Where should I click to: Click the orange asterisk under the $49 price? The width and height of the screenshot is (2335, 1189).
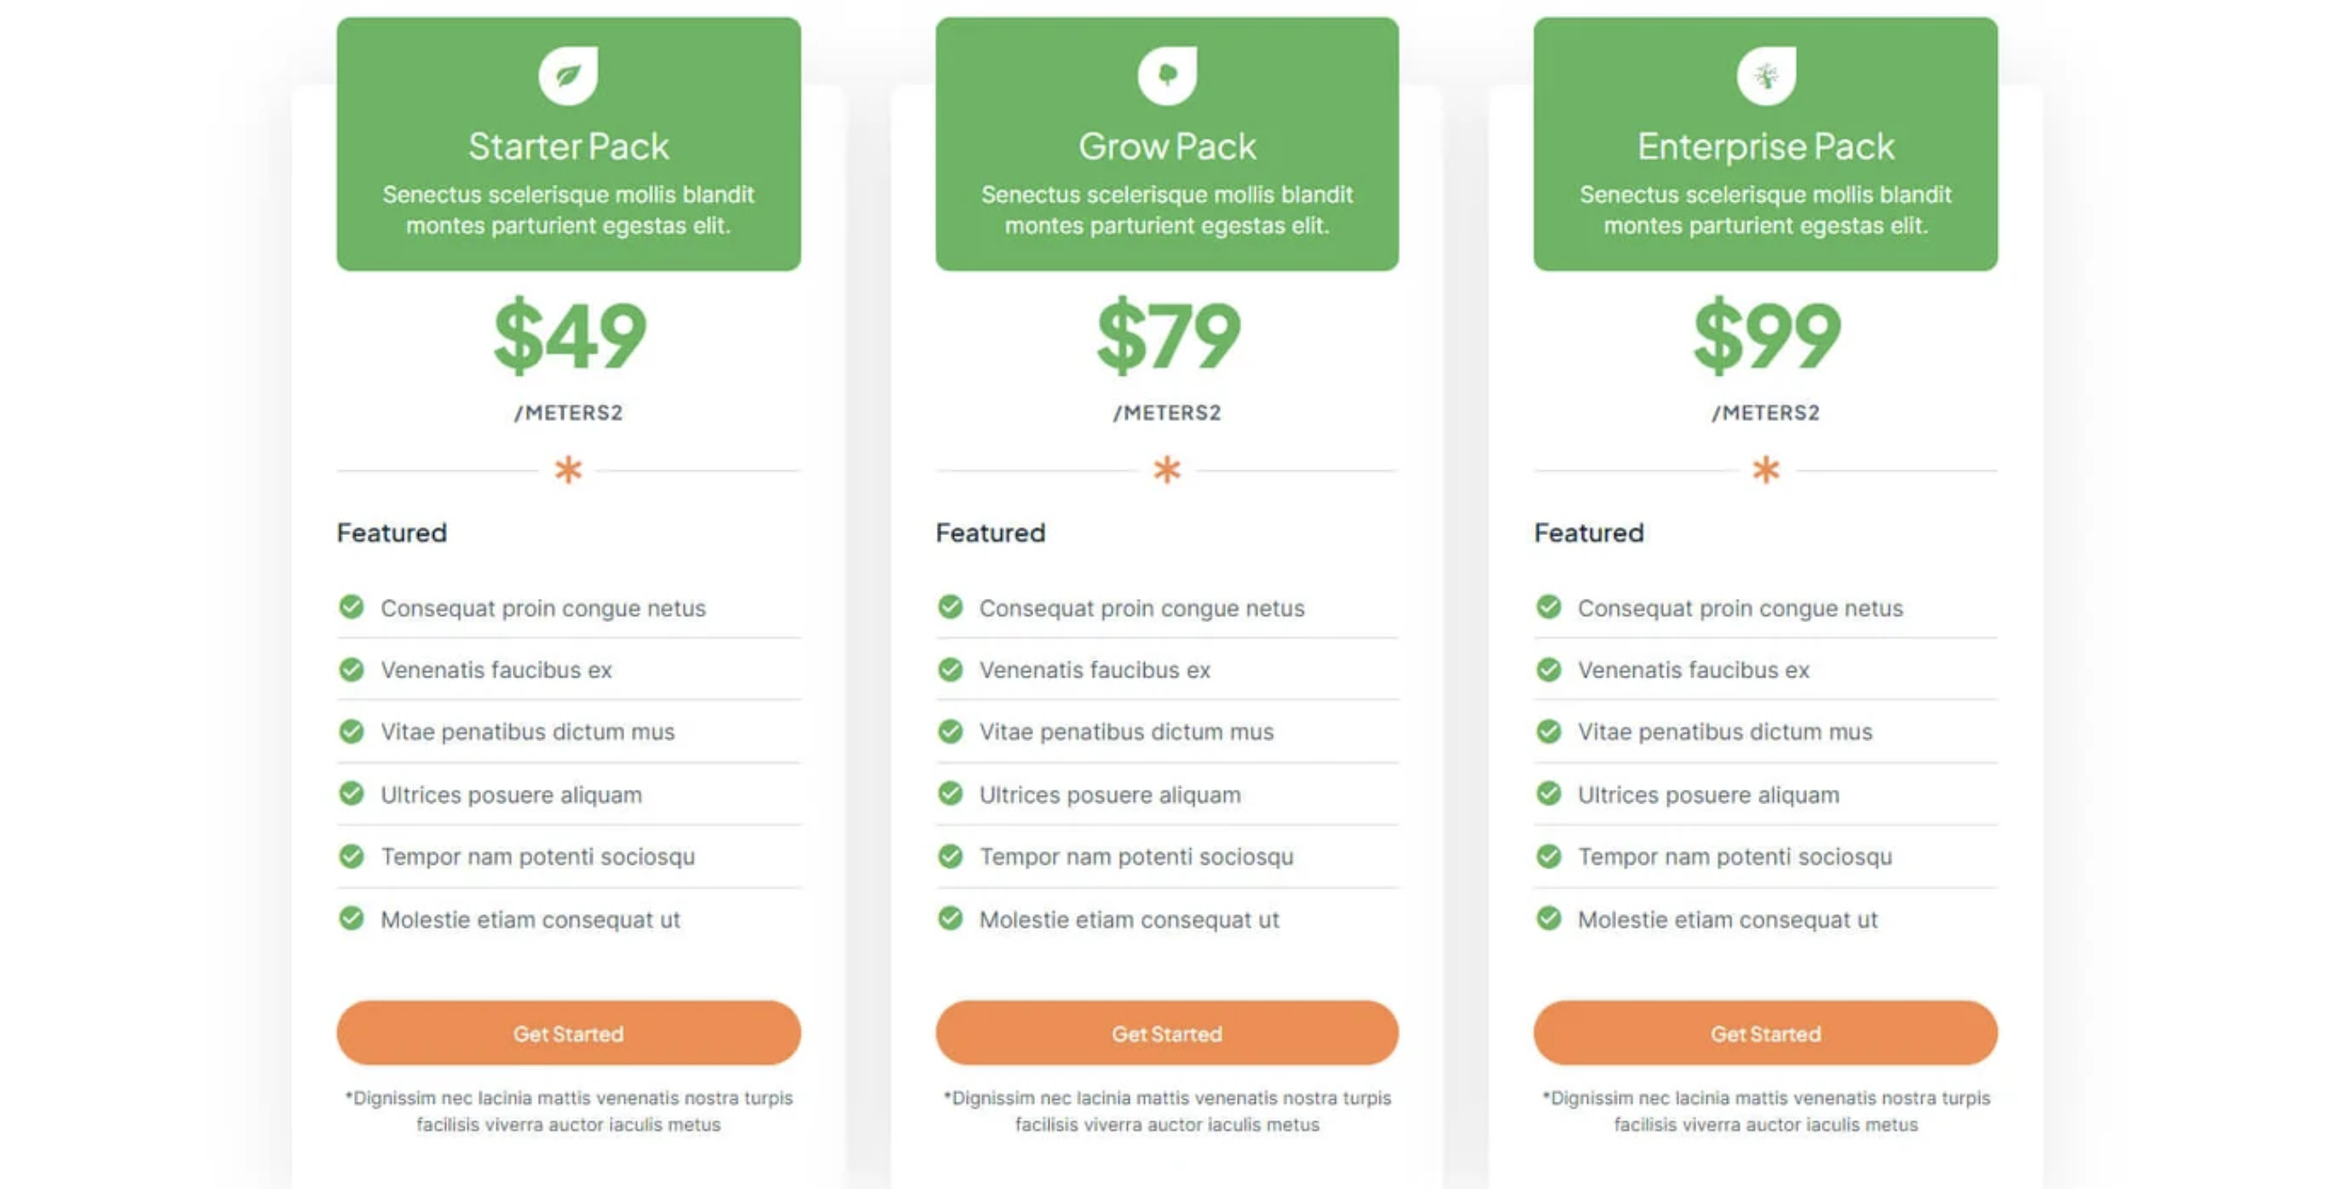click(x=568, y=470)
